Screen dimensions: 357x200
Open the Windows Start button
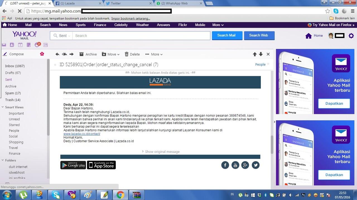point(7,195)
